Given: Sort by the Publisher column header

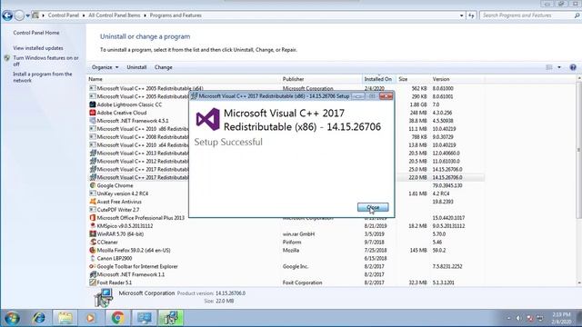Looking at the screenshot, I should click(x=321, y=79).
